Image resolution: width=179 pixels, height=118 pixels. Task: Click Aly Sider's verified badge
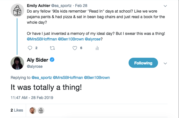pos(52,60)
